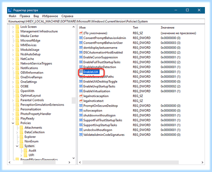Select the OneDriveRamps key in tree
Screen dimensions: 212x172
point(31,77)
